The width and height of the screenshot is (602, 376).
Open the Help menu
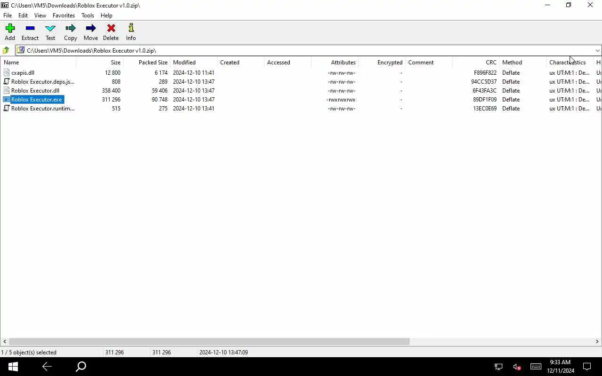click(106, 16)
